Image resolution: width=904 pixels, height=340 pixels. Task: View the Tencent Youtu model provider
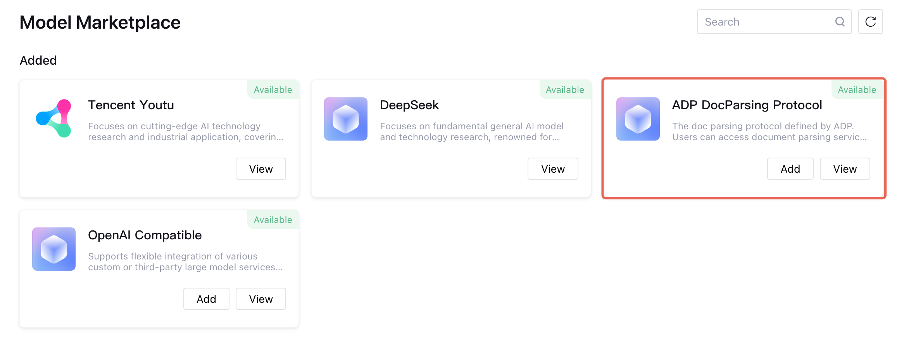tap(261, 169)
